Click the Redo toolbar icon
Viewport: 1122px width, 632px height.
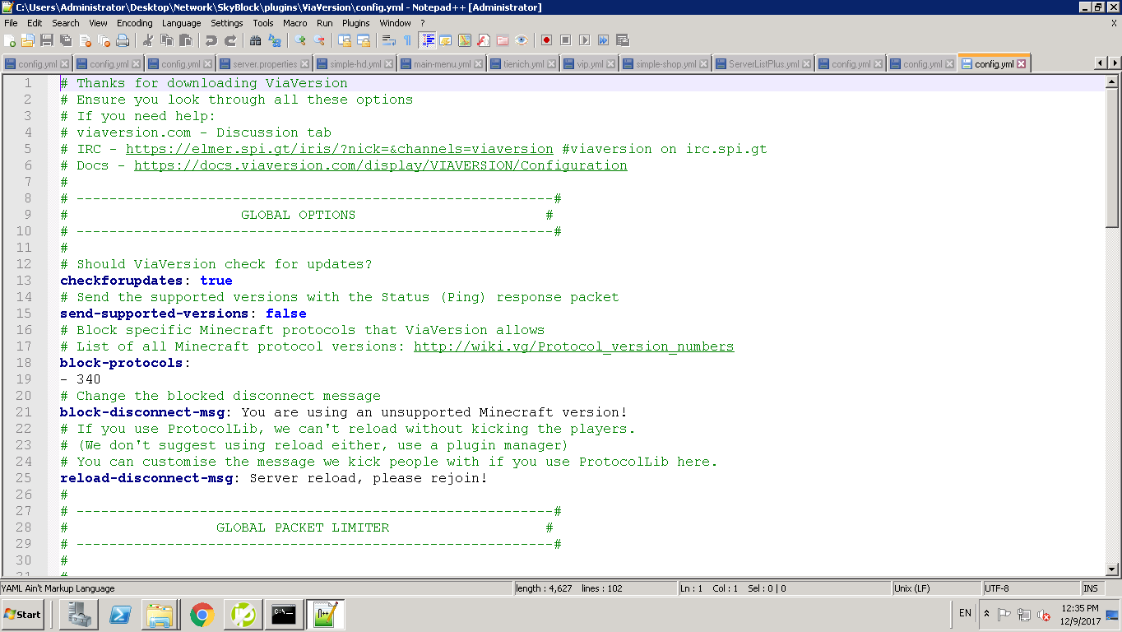tap(230, 40)
